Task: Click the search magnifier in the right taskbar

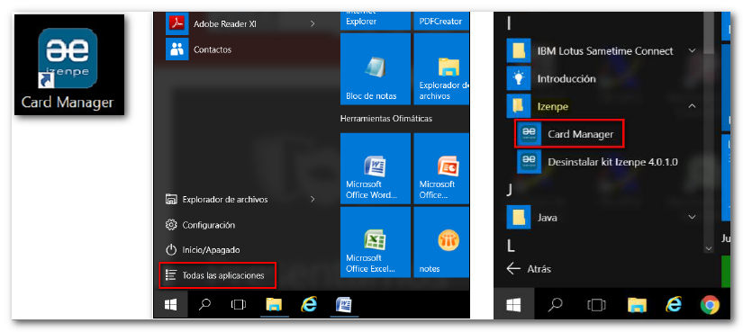Action: [556, 304]
